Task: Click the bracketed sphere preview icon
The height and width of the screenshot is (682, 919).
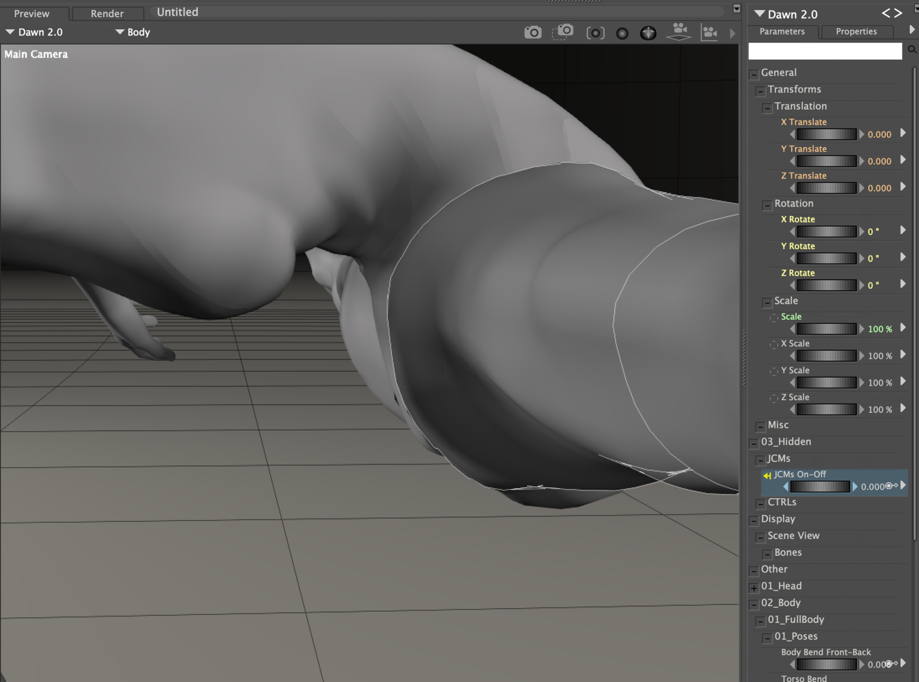Action: coord(596,33)
